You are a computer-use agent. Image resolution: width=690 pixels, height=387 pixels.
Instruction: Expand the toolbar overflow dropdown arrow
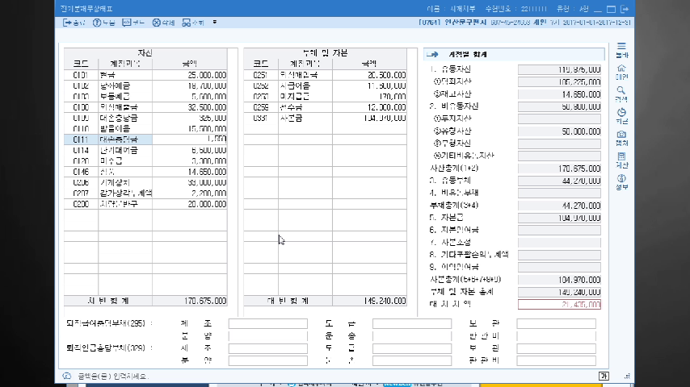[215, 23]
